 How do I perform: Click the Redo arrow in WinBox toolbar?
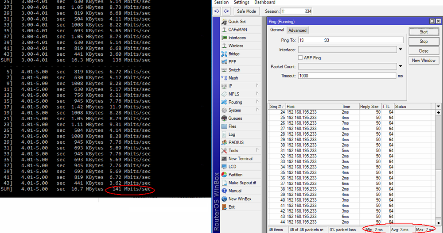(x=226, y=11)
